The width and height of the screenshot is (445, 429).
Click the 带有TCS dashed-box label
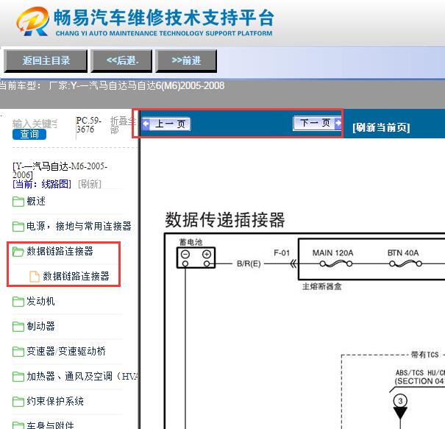click(425, 355)
